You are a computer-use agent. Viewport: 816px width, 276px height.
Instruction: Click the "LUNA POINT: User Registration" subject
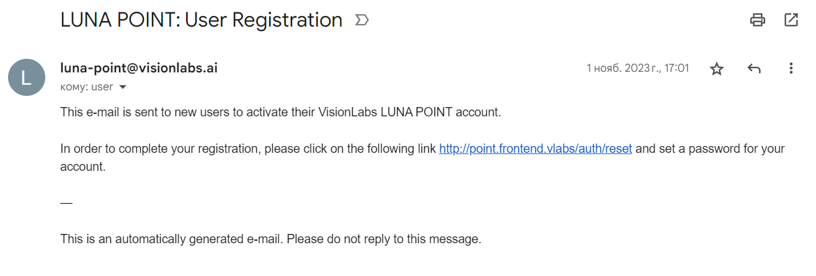201,20
